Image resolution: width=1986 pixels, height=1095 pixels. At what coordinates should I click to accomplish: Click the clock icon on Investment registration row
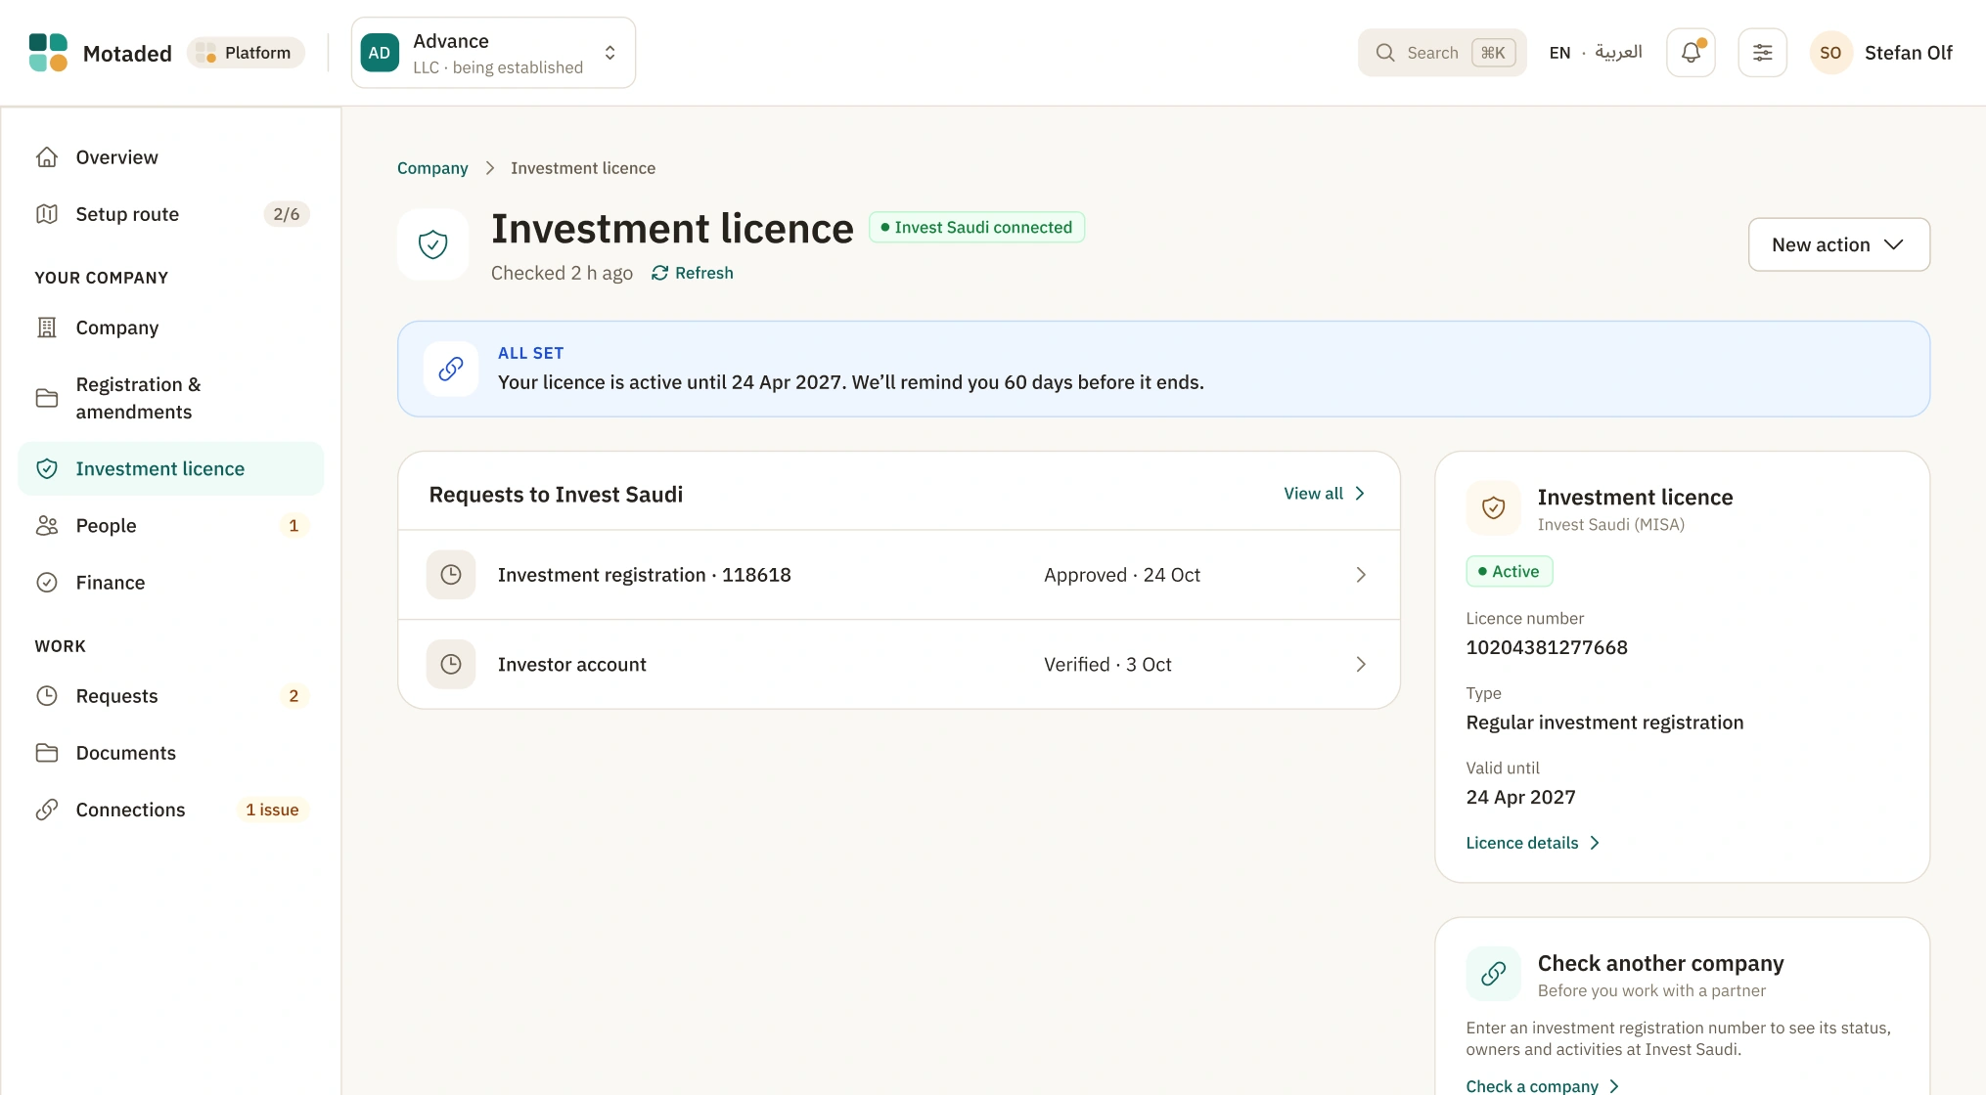point(451,575)
